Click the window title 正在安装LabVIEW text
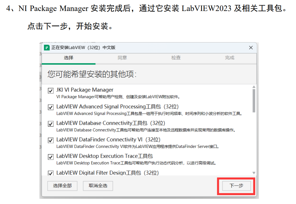The width and height of the screenshot is (296, 204). tap(83, 48)
